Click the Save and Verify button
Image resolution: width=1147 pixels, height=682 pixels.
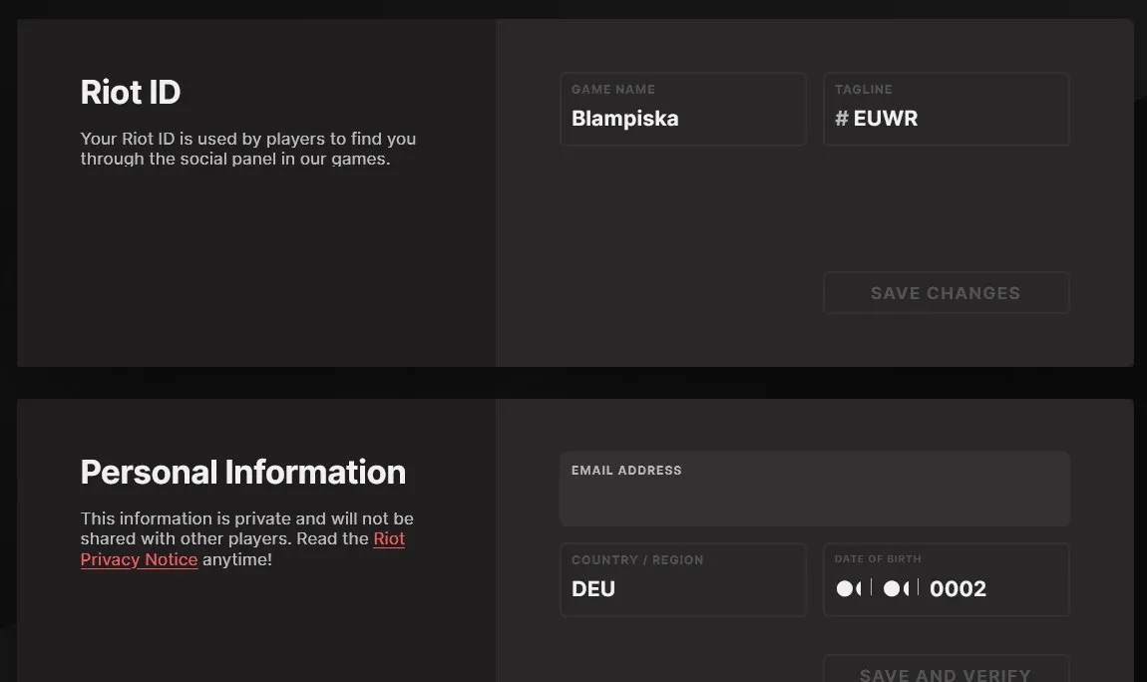[947, 670]
